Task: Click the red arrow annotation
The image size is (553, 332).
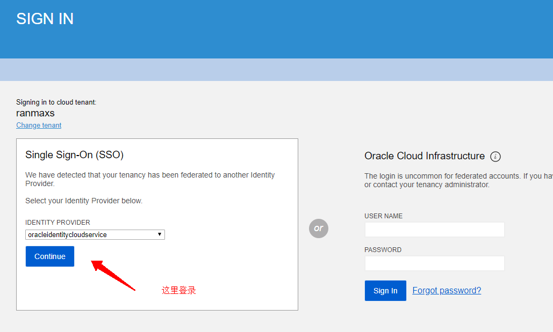Action: [x=113, y=274]
